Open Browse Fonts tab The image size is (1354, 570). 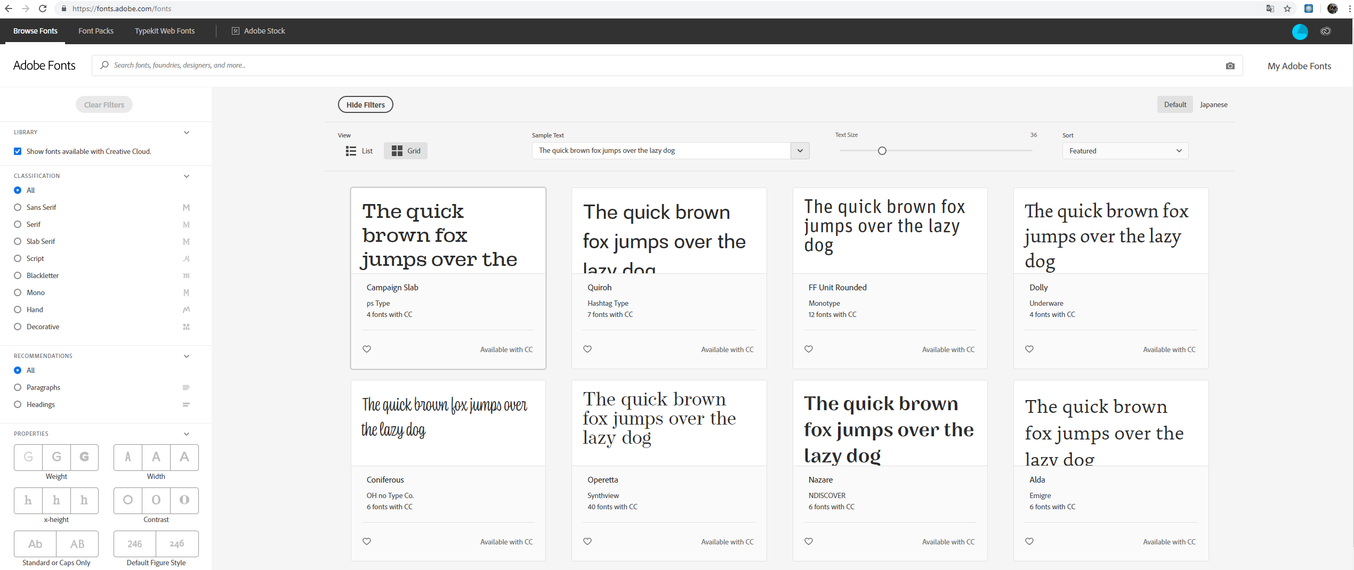pos(35,31)
